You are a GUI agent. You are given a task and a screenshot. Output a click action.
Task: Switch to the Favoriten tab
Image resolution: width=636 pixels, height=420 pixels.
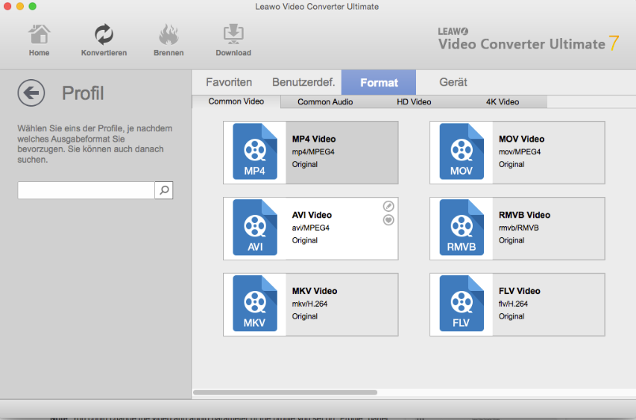pos(229,82)
